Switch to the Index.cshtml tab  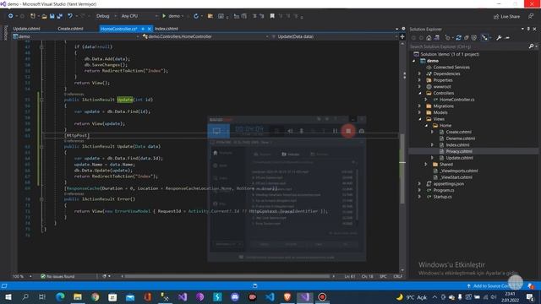[x=167, y=29]
